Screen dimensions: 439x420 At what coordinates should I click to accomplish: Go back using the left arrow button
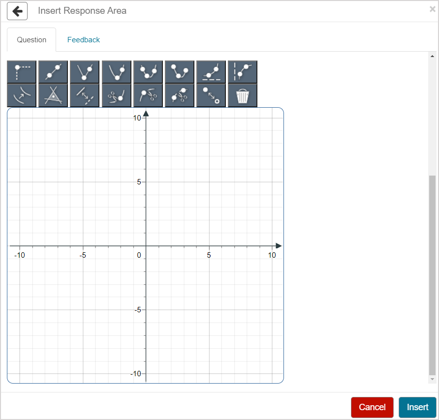[x=17, y=11]
